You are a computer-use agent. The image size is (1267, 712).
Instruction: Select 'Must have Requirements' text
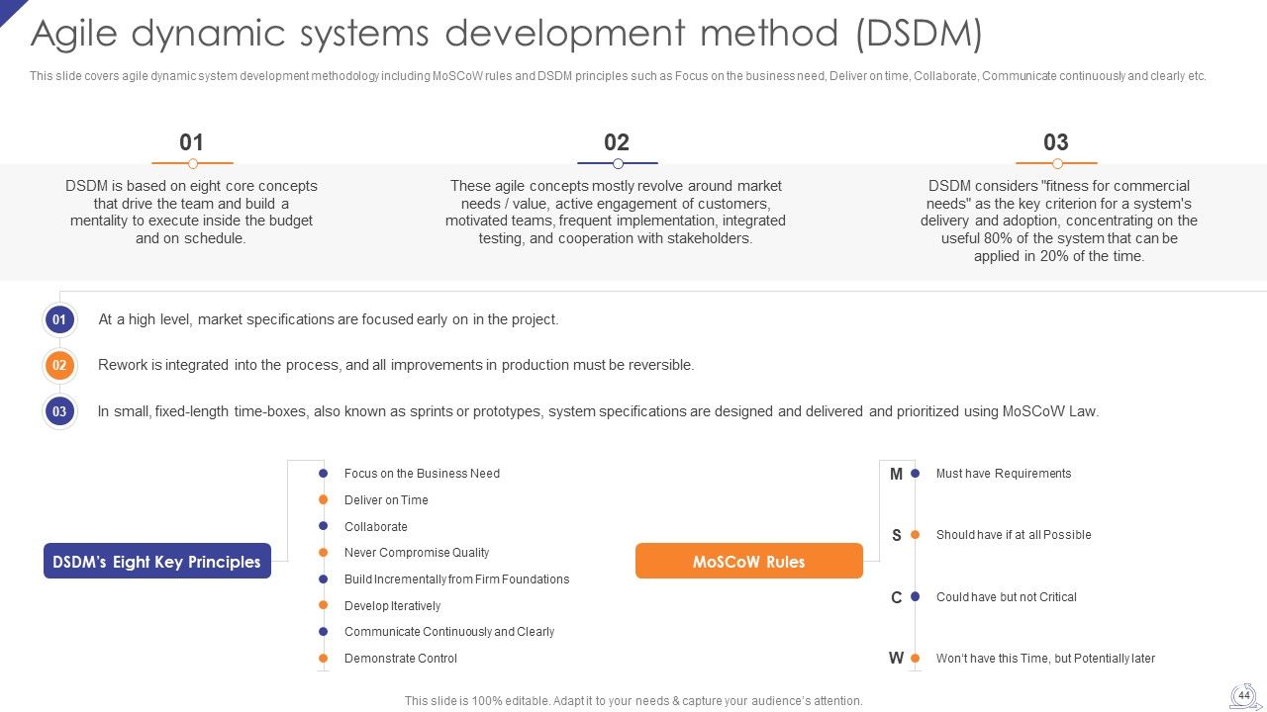[x=1004, y=474]
